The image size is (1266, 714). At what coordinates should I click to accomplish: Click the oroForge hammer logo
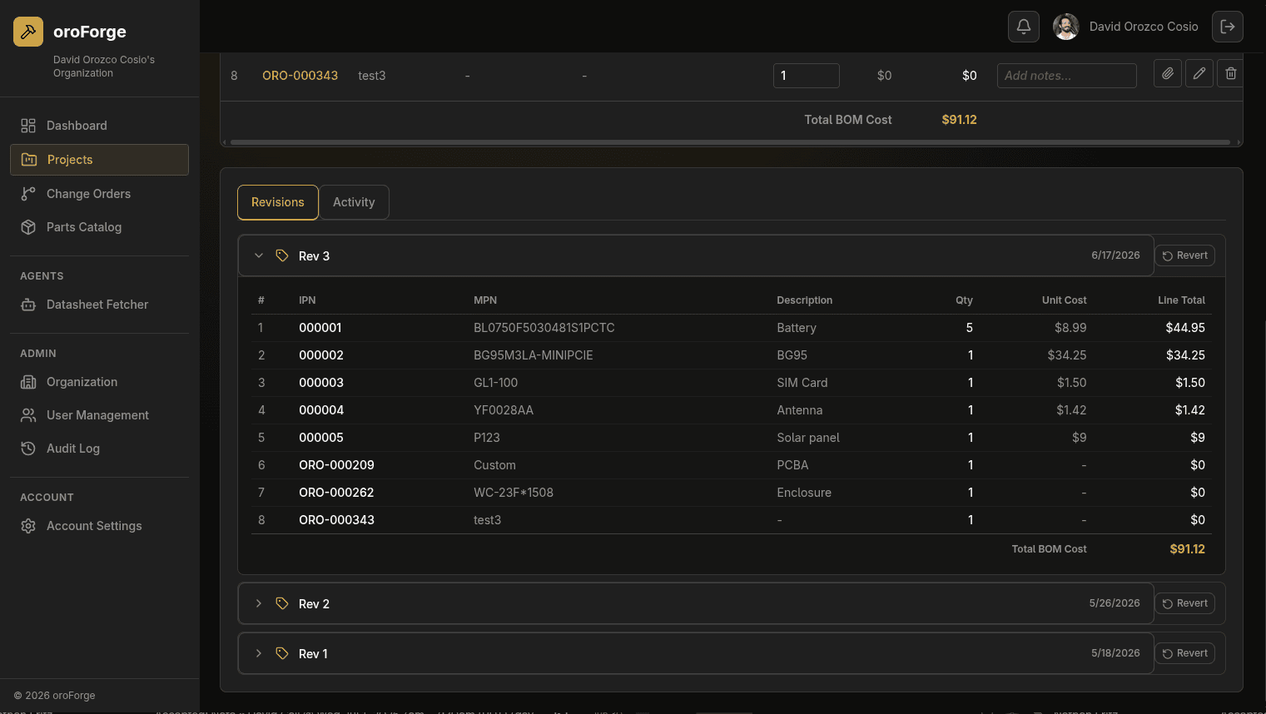pyautogui.click(x=28, y=32)
